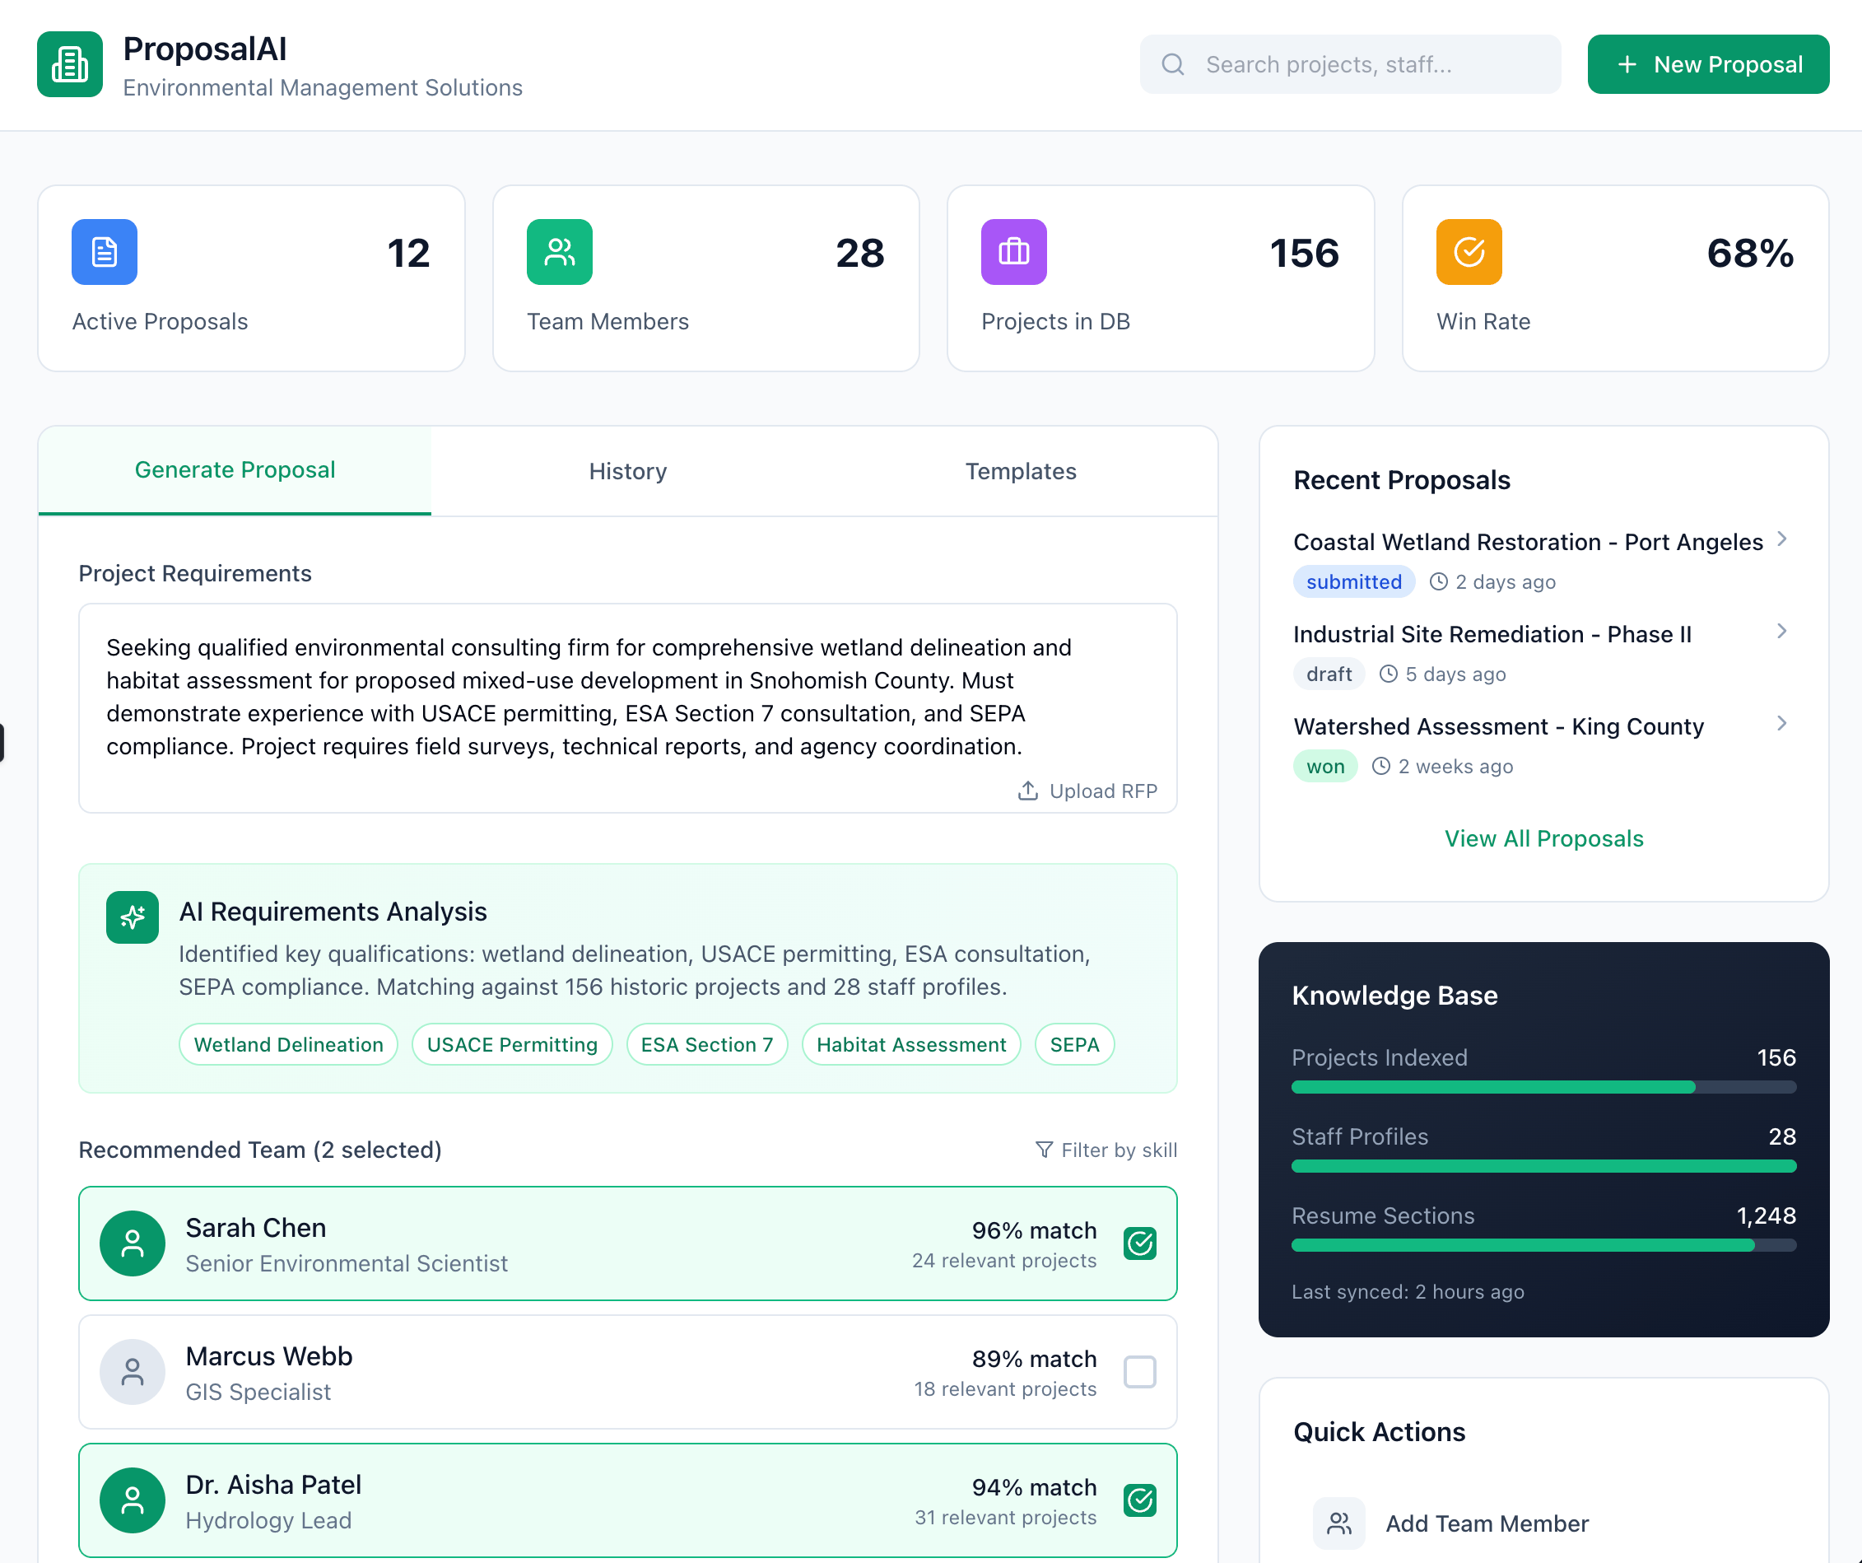Click the AI Requirements Analysis sparkle icon
The image size is (1862, 1563).
point(132,917)
